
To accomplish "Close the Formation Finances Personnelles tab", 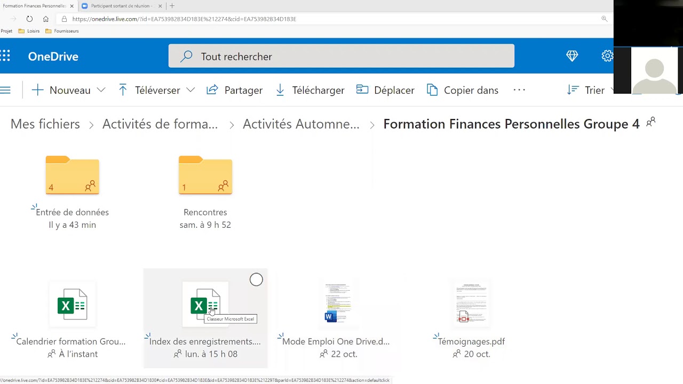I will point(72,6).
